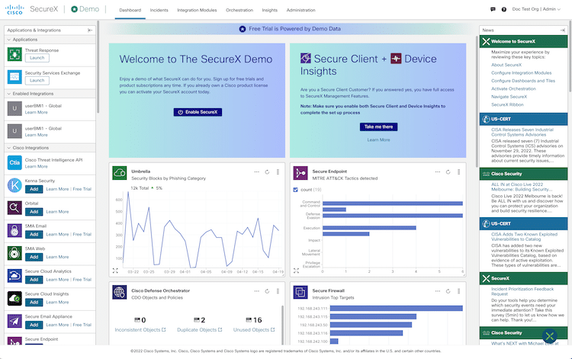
Task: Refresh the Umbrella tile
Action: point(267,172)
